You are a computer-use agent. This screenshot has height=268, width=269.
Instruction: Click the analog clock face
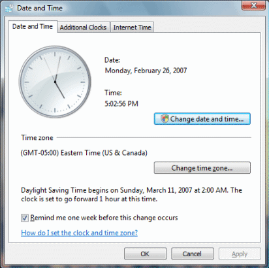[55, 82]
